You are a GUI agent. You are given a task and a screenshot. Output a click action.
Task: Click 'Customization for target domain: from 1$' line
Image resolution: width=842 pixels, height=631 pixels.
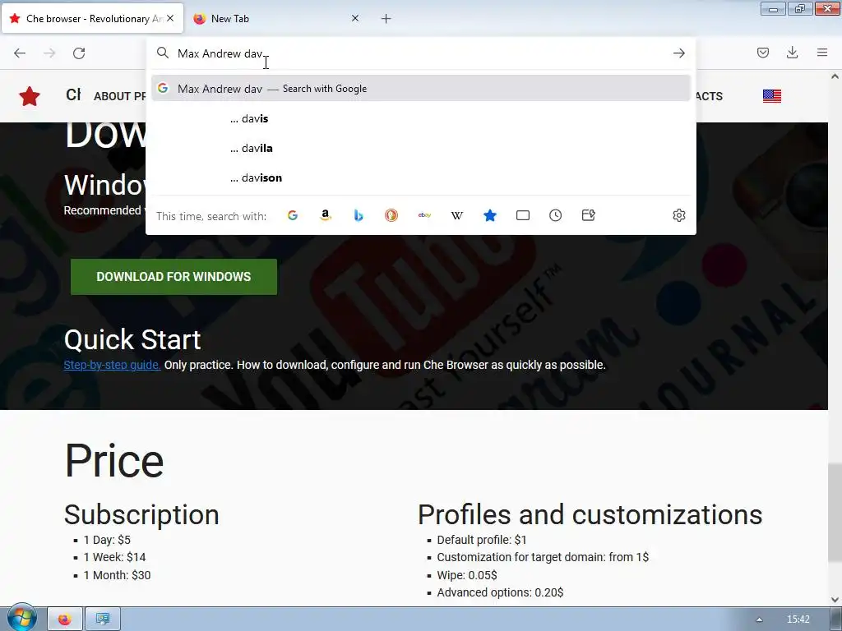(543, 558)
